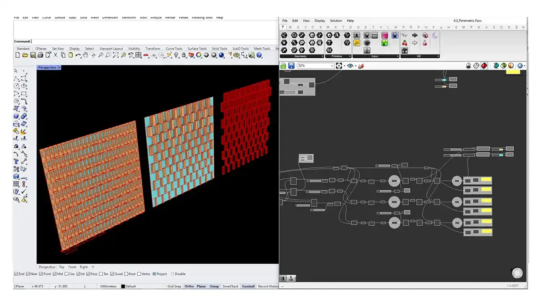Viewport: 541px width, 303px height.
Task: Toggle the Grid Snap status bar button
Action: click(174, 286)
